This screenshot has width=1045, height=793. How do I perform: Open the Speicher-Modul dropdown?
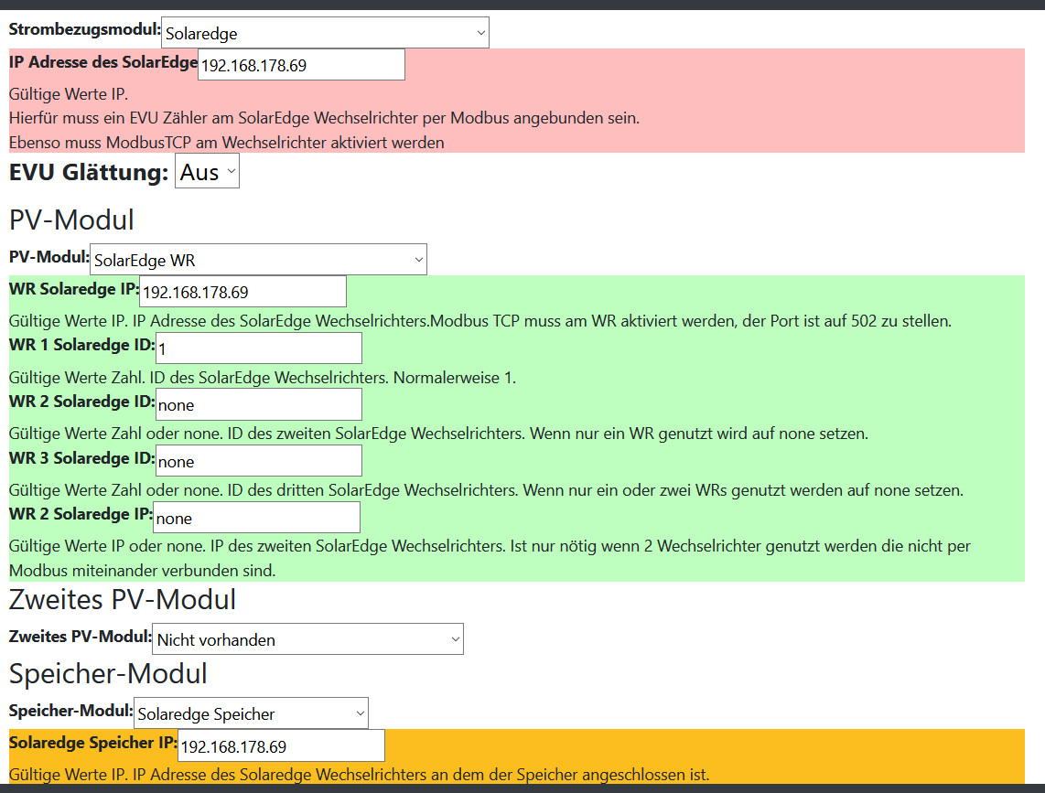[251, 713]
